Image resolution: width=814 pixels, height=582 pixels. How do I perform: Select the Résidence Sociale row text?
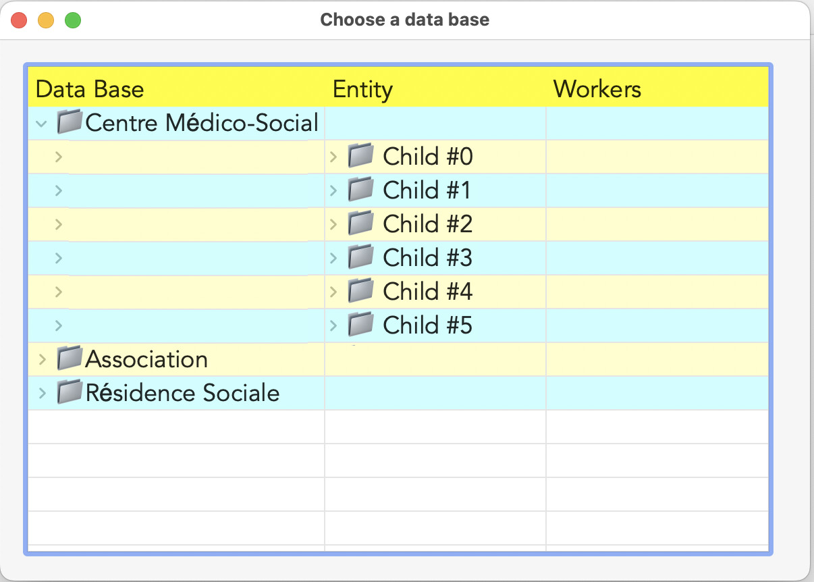182,393
